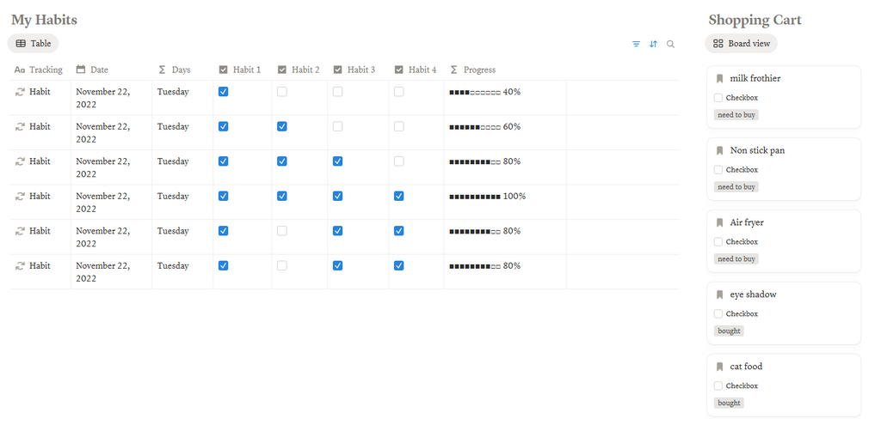The width and height of the screenshot is (881, 431).
Task: Click the checkbox icon beside Habit 4 header
Action: coord(399,70)
